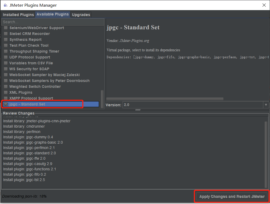
Task: Click 'Install plugin: jpgc-tst 2.5' line
Action: [x=24, y=180]
